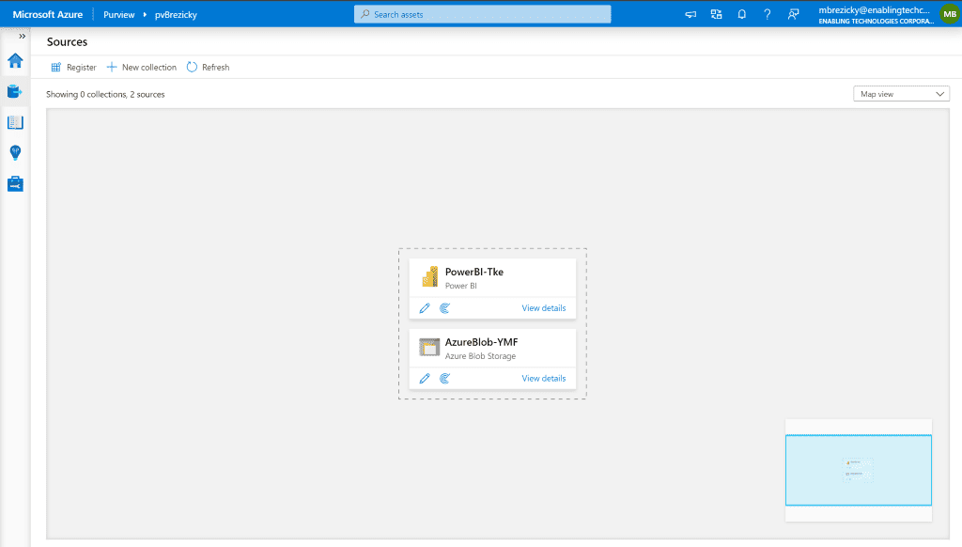Open the notifications bell
The image size is (962, 547).
[x=742, y=14]
